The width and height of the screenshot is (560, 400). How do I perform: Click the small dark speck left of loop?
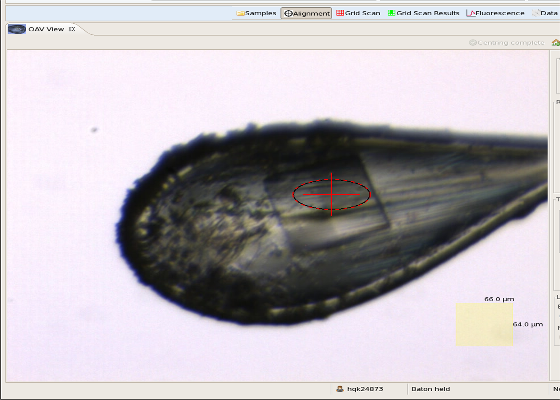click(95, 130)
